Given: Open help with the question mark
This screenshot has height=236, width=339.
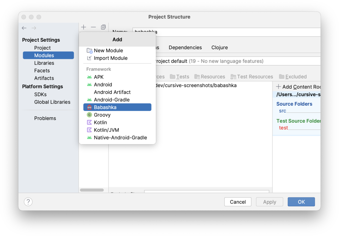Looking at the screenshot, I should coord(28,202).
